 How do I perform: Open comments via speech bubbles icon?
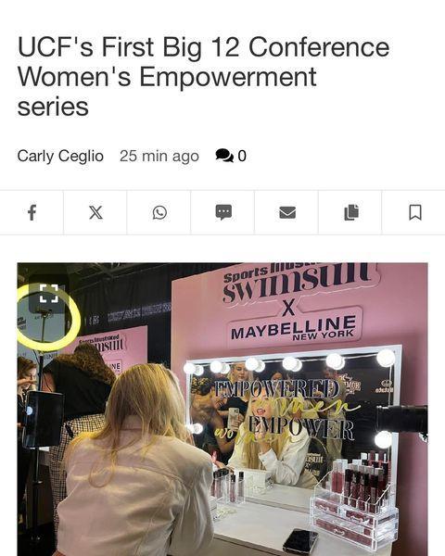pos(224,156)
